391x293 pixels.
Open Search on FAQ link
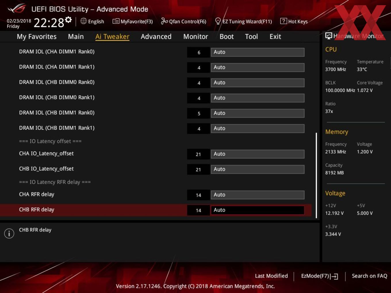click(369, 276)
